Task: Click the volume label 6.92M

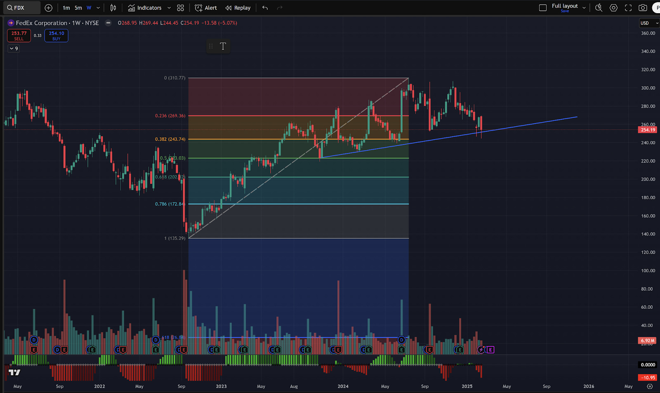Action: tap(648, 341)
